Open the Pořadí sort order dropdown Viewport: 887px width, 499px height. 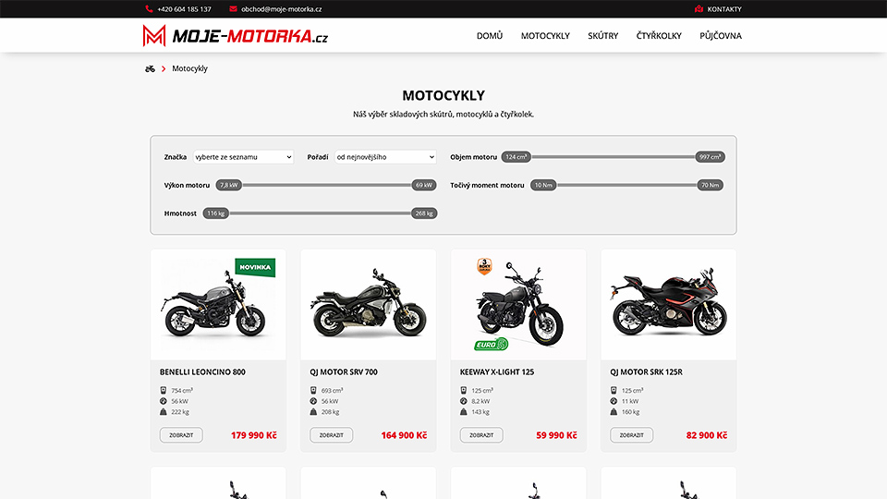385,157
